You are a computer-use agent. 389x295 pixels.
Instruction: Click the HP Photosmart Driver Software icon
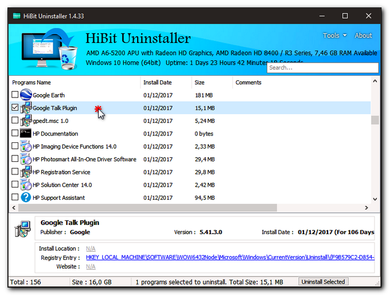click(26, 159)
